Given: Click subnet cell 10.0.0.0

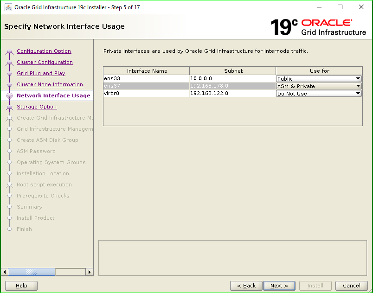Looking at the screenshot, I should [232, 78].
